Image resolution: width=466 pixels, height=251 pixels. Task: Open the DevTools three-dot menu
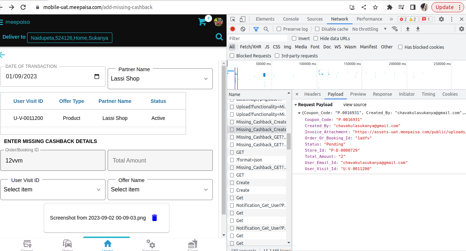coord(452,19)
